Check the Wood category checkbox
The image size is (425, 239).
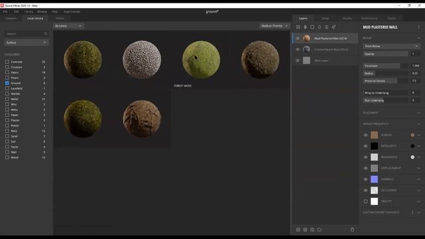tap(7, 157)
